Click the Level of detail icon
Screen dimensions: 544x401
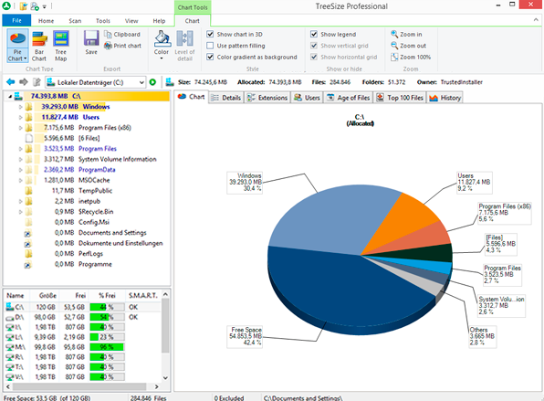(184, 38)
